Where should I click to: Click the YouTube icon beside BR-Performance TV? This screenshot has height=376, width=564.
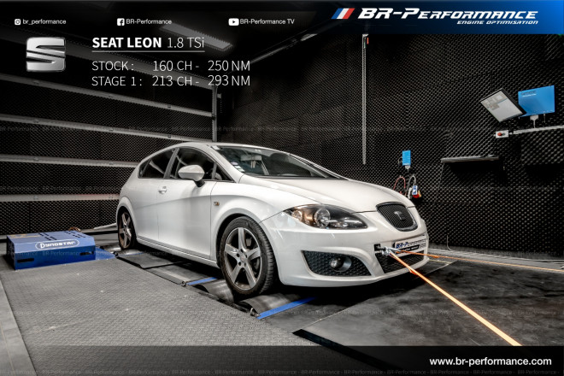[x=233, y=21]
